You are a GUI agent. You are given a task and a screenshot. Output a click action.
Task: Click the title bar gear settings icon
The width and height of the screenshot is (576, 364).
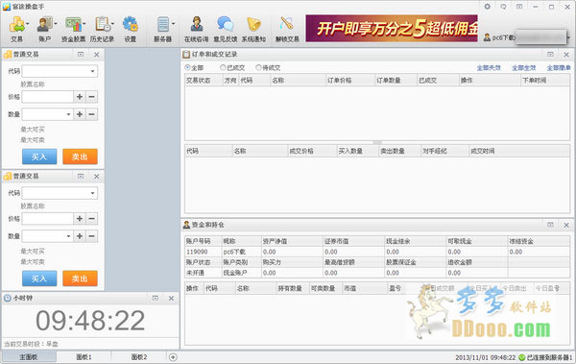487,7
